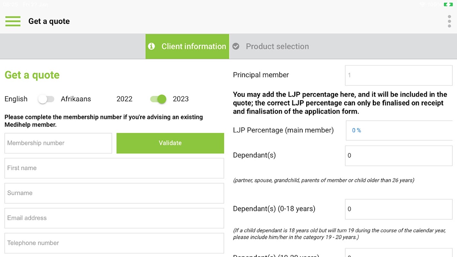Open the LJP Percentage dropdown
This screenshot has height=257, width=457.
tap(399, 130)
